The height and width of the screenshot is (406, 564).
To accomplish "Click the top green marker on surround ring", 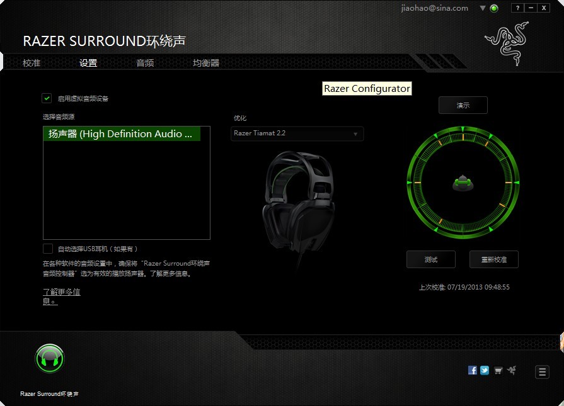I will tap(463, 128).
